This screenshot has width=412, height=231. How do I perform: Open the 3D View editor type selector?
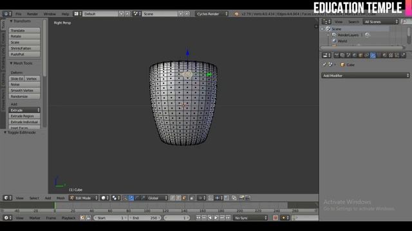[x=7, y=198]
